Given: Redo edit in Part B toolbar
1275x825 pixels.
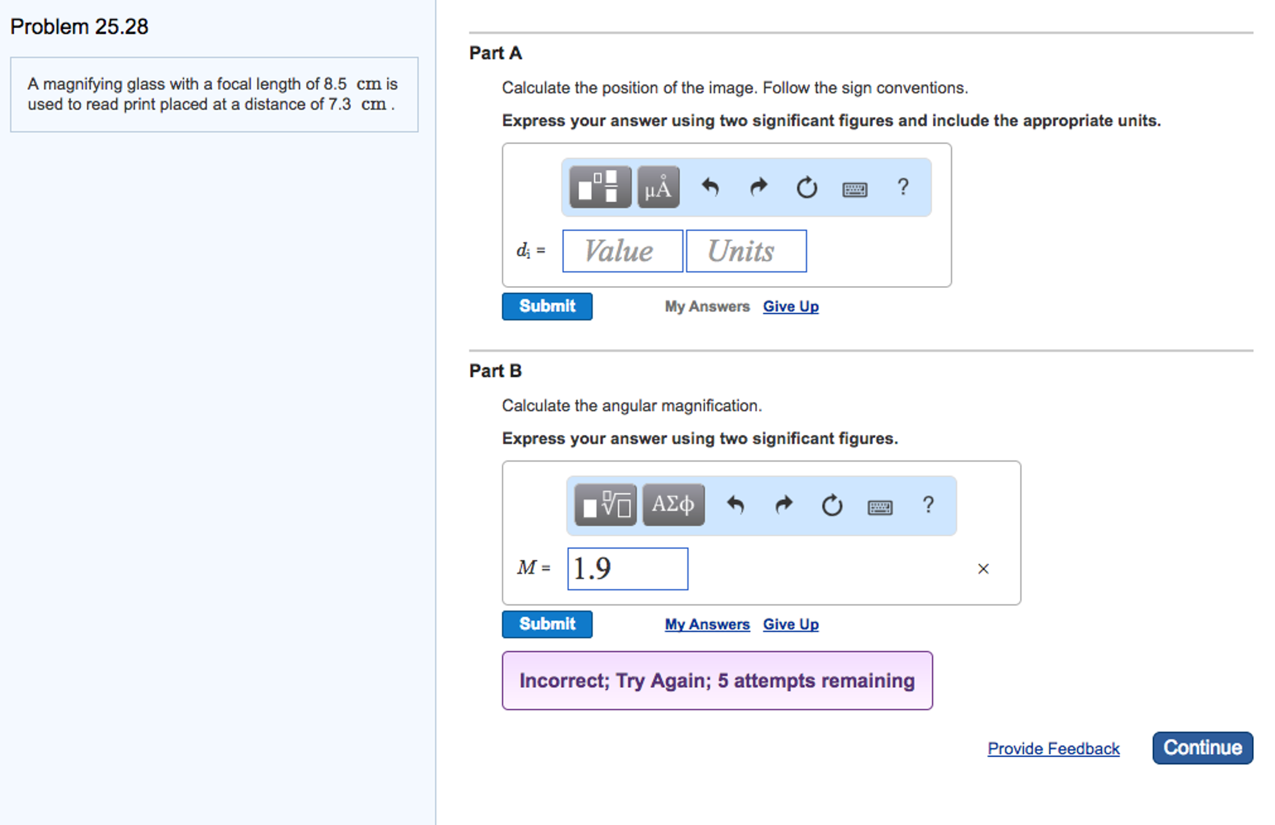Looking at the screenshot, I should [784, 505].
